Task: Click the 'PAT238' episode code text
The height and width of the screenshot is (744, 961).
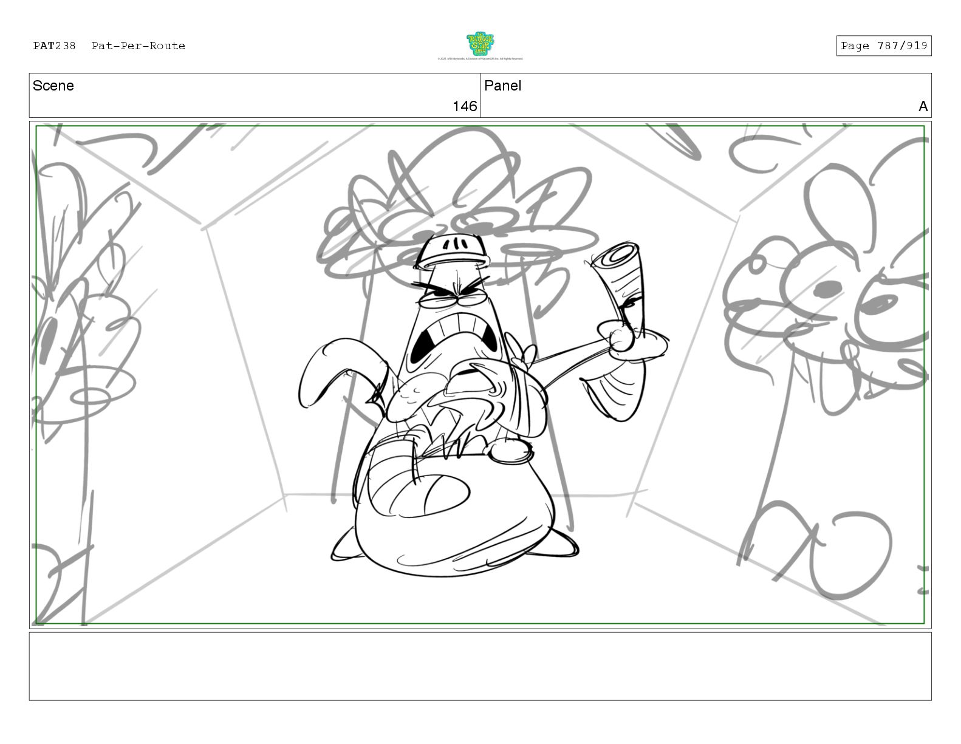Action: pyautogui.click(x=54, y=46)
